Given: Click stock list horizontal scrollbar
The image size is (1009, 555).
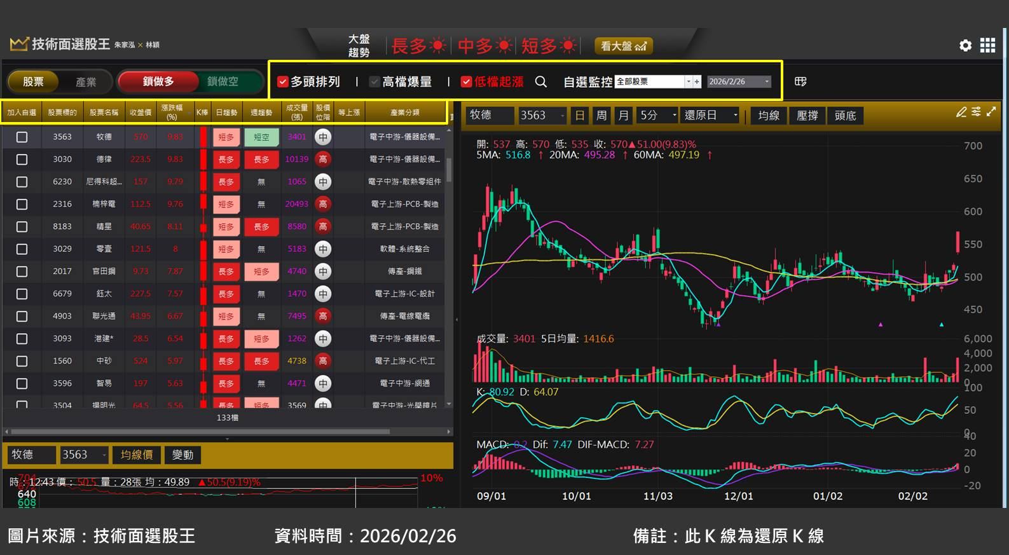Looking at the screenshot, I should 200,432.
